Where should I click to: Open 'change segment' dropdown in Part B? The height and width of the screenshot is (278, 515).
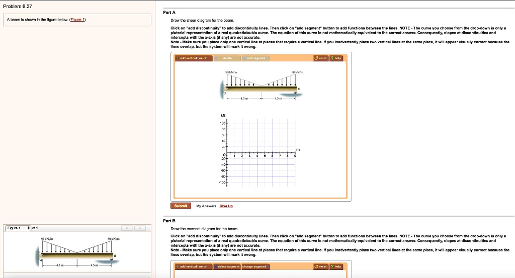click(255, 266)
